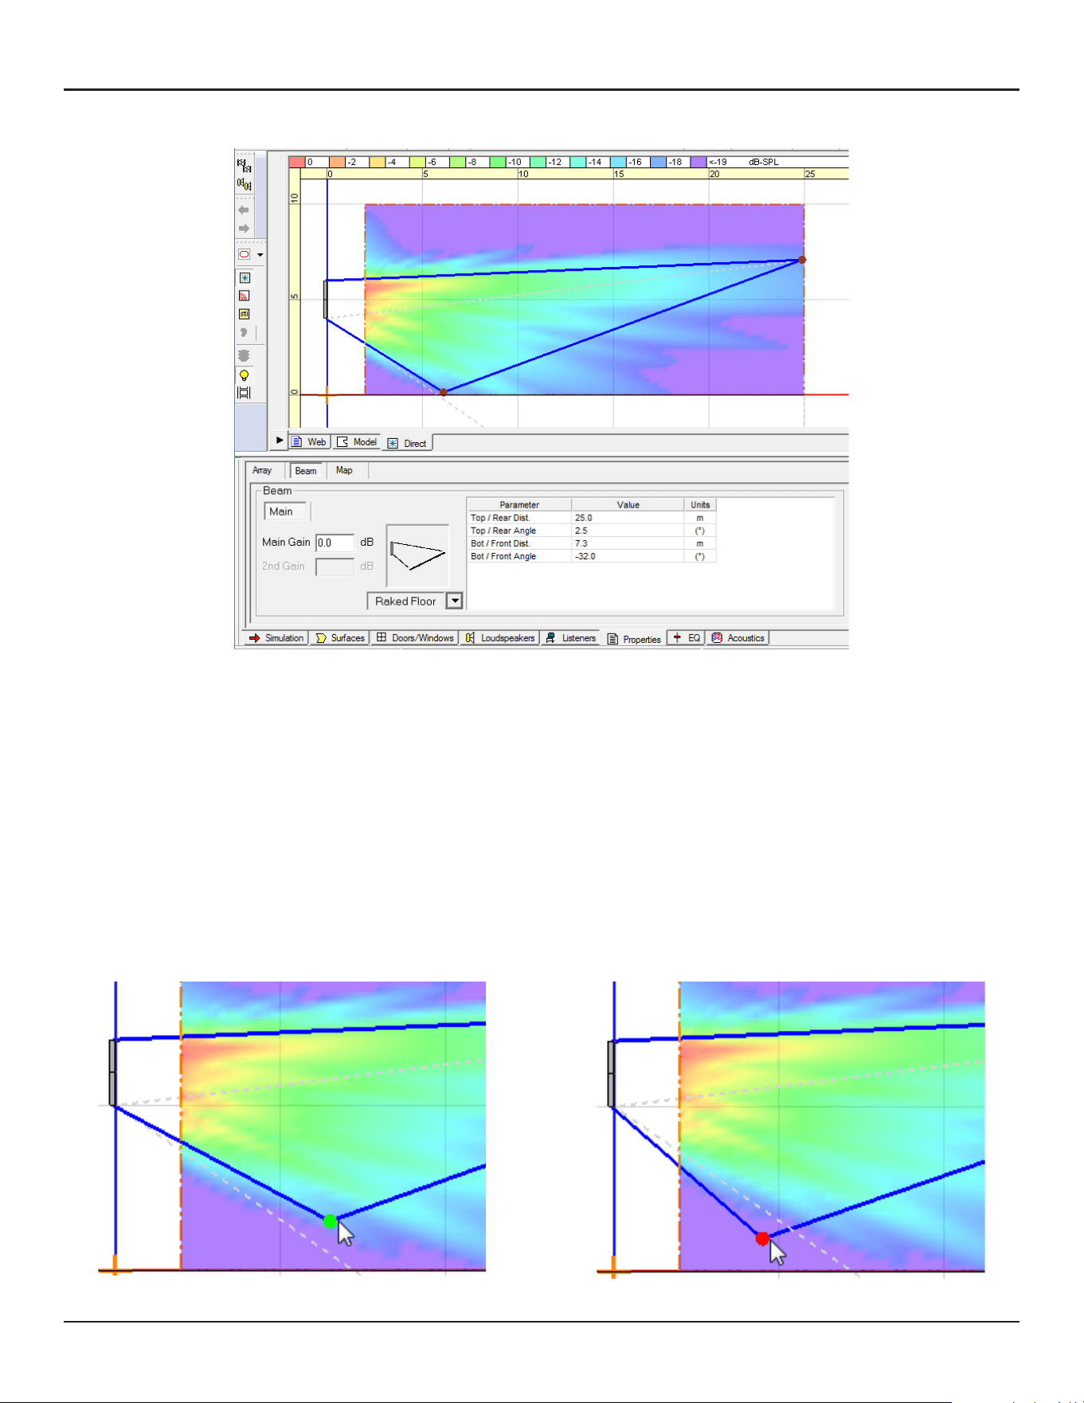Click the bottom/front beam handle dot on the floor

coord(444,392)
